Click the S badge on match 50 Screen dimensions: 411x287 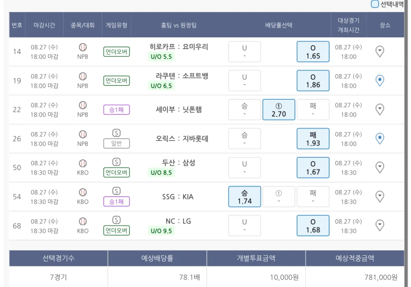click(116, 162)
